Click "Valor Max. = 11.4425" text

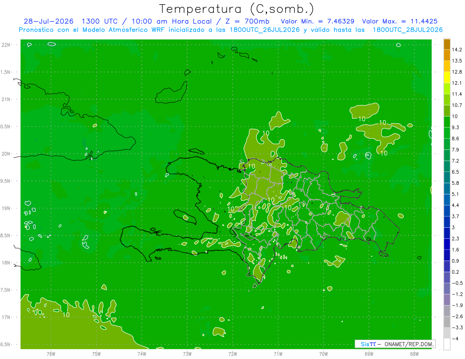402,21
